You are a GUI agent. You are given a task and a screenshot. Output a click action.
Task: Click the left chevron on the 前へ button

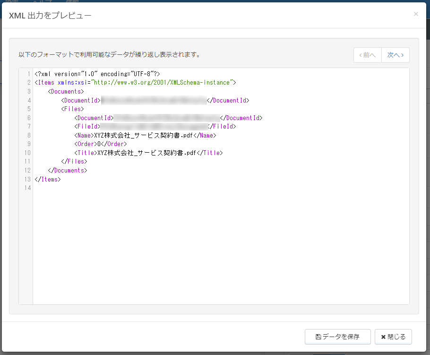[361, 55]
